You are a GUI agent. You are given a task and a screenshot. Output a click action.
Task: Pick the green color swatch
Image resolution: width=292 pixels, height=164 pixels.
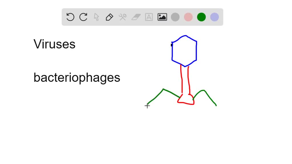tap(201, 17)
